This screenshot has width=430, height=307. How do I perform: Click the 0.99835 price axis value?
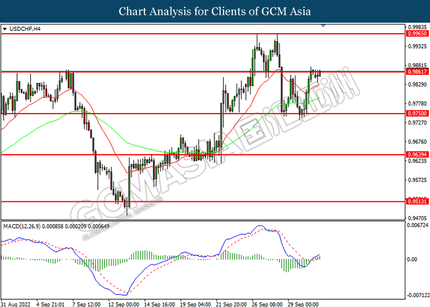click(x=417, y=27)
